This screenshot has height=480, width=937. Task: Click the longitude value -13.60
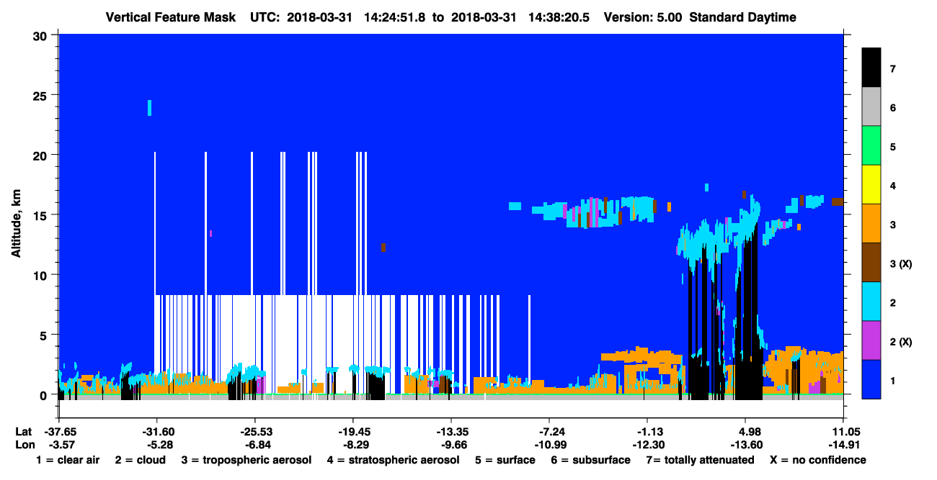[x=746, y=445]
